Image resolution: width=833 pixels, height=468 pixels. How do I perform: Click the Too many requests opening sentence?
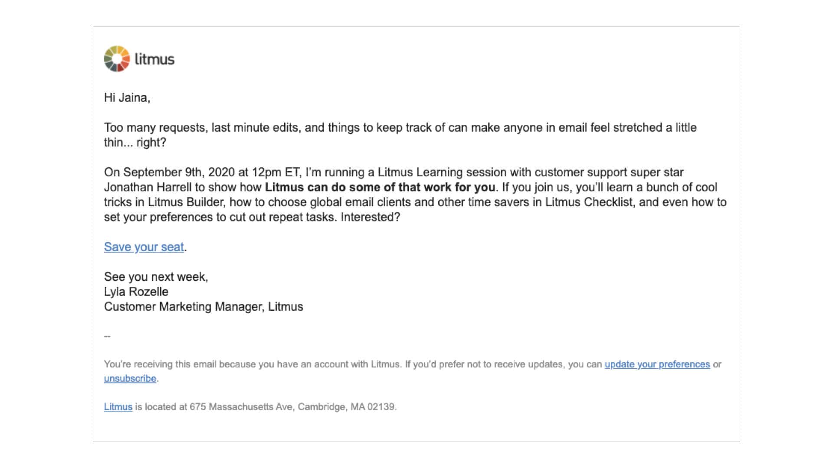(x=400, y=128)
